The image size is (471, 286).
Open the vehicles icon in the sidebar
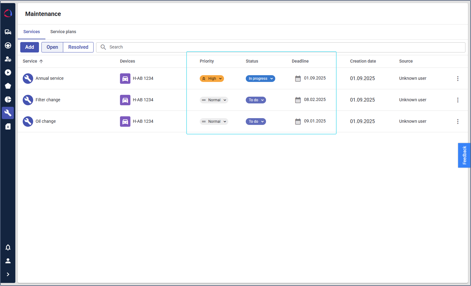(8, 32)
